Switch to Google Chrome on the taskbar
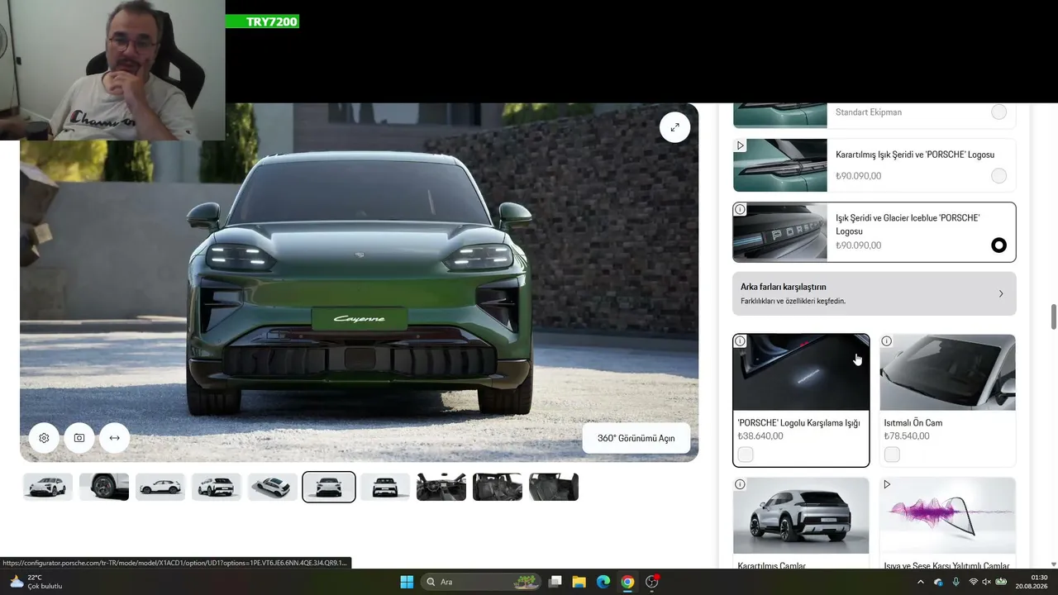The width and height of the screenshot is (1058, 595). pos(627,582)
